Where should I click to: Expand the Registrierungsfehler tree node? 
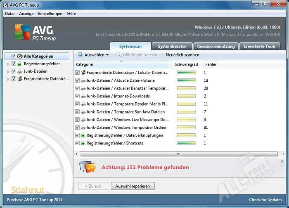click(x=8, y=64)
